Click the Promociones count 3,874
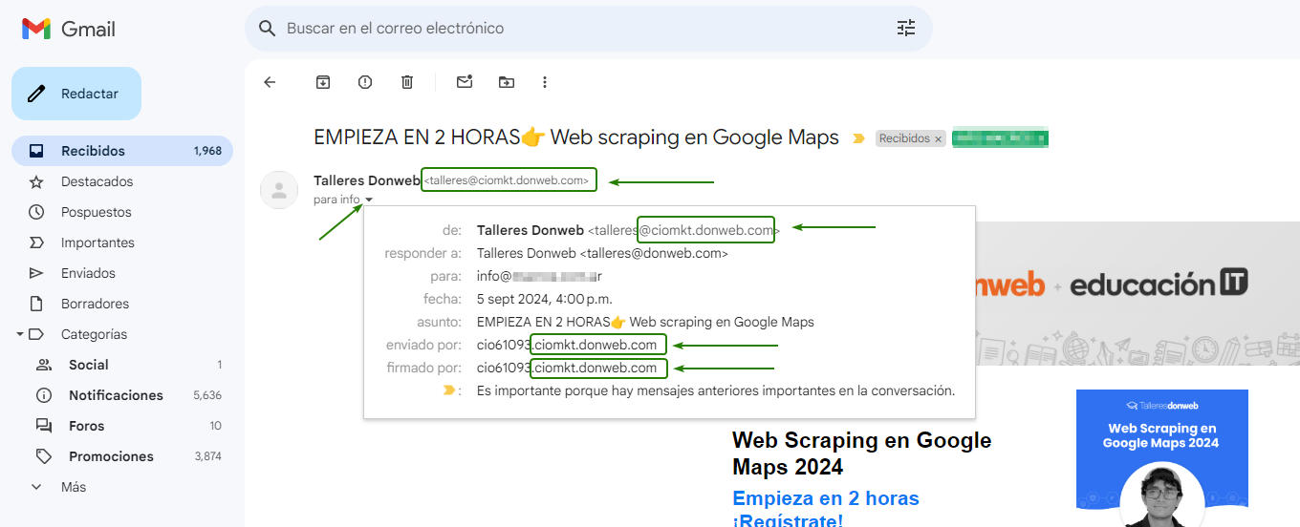Screen dimensions: 1300x527 [x=207, y=456]
